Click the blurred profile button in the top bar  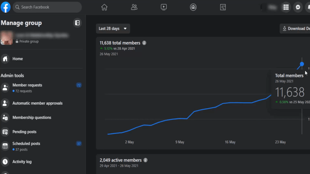tap(269, 7)
